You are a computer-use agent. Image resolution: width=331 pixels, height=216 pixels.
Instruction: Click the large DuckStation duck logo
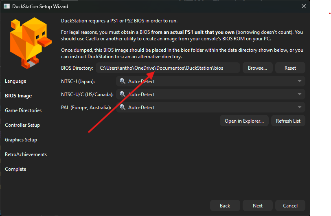pyautogui.click(x=28, y=43)
